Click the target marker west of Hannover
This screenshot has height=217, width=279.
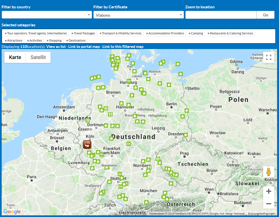pyautogui.click(x=106, y=108)
